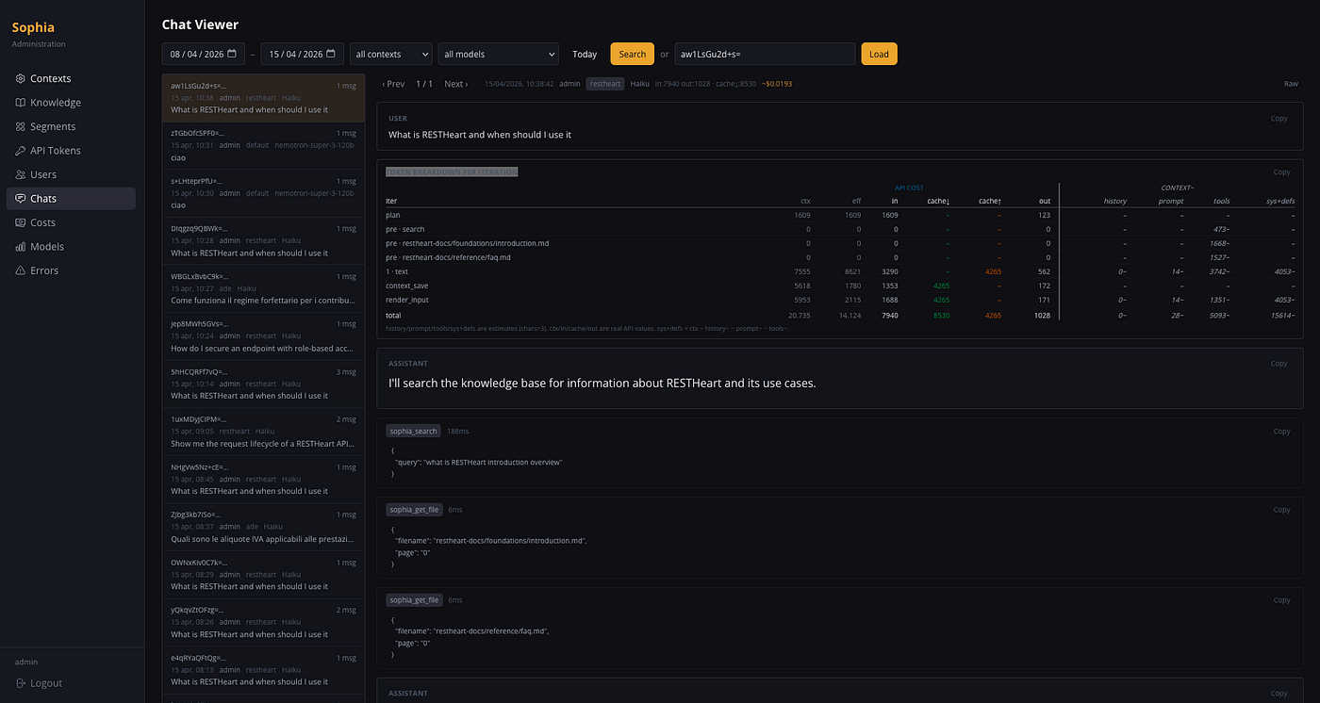Open Raw view of chat
Image resolution: width=1320 pixels, height=703 pixels.
pos(1291,84)
